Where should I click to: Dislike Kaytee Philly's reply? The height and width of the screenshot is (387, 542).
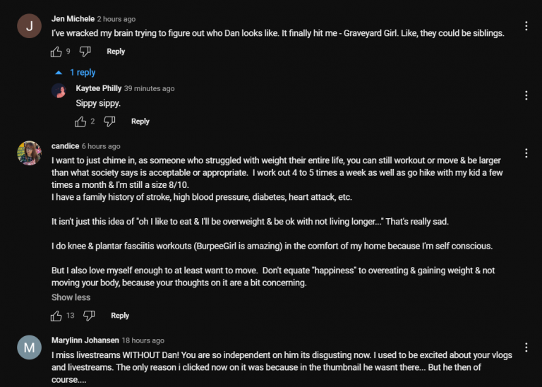109,121
